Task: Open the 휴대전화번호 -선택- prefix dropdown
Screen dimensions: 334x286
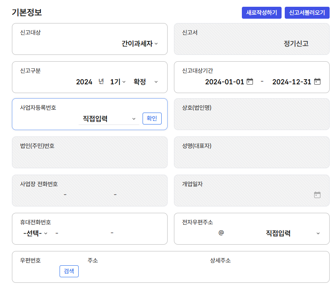Action: coord(35,233)
